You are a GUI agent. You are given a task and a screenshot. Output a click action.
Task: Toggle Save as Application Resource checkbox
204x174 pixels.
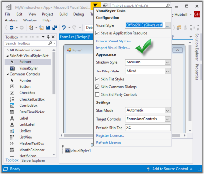[97, 33]
